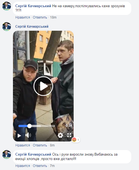Open avatar of the last comment
139x170 pixels.
7,154
